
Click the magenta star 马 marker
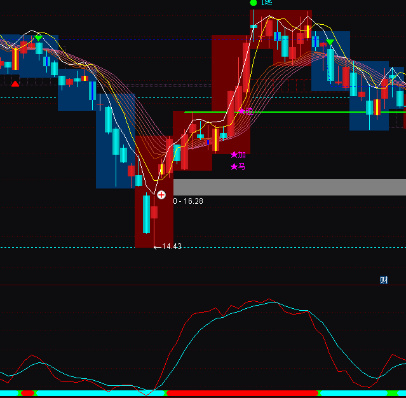[238, 167]
